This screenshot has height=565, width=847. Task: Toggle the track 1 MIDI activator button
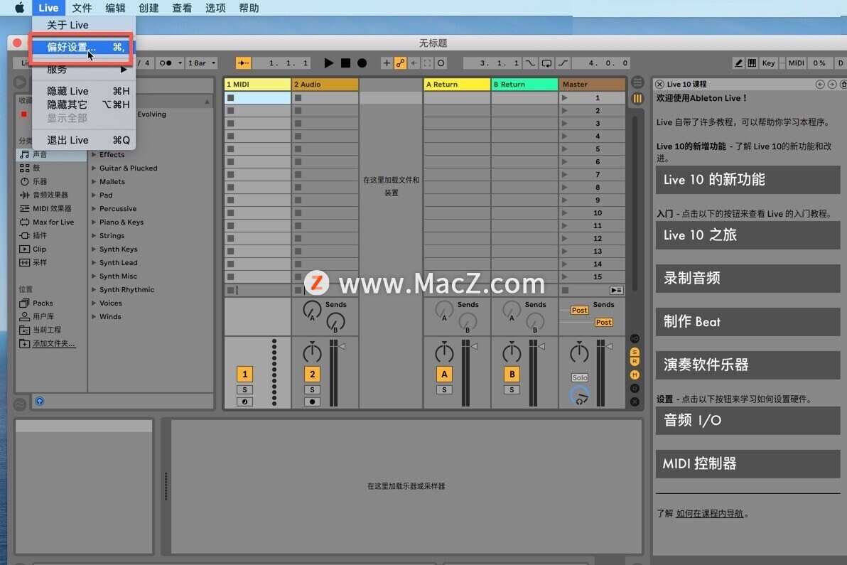point(244,374)
